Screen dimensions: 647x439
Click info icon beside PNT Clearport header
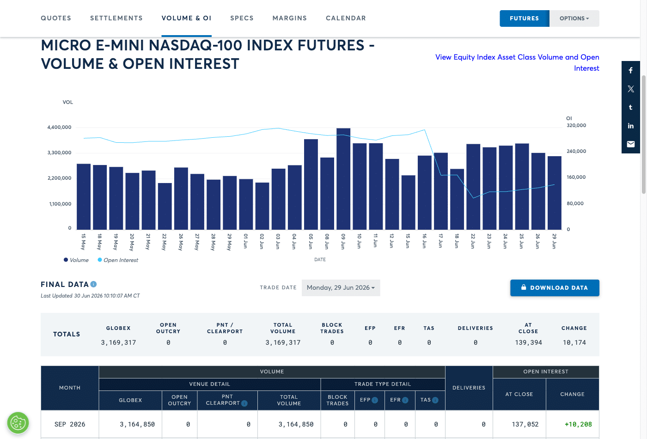click(x=244, y=403)
